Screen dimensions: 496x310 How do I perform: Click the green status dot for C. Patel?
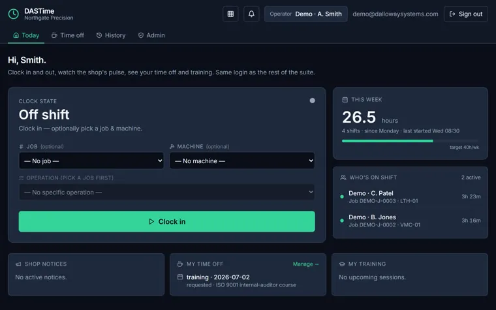(x=342, y=196)
